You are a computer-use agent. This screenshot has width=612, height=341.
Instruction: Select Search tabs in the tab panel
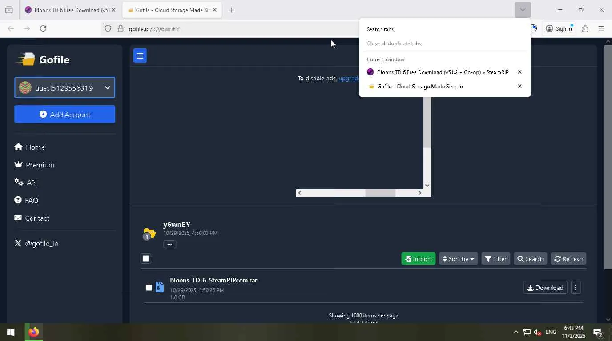coord(380,29)
